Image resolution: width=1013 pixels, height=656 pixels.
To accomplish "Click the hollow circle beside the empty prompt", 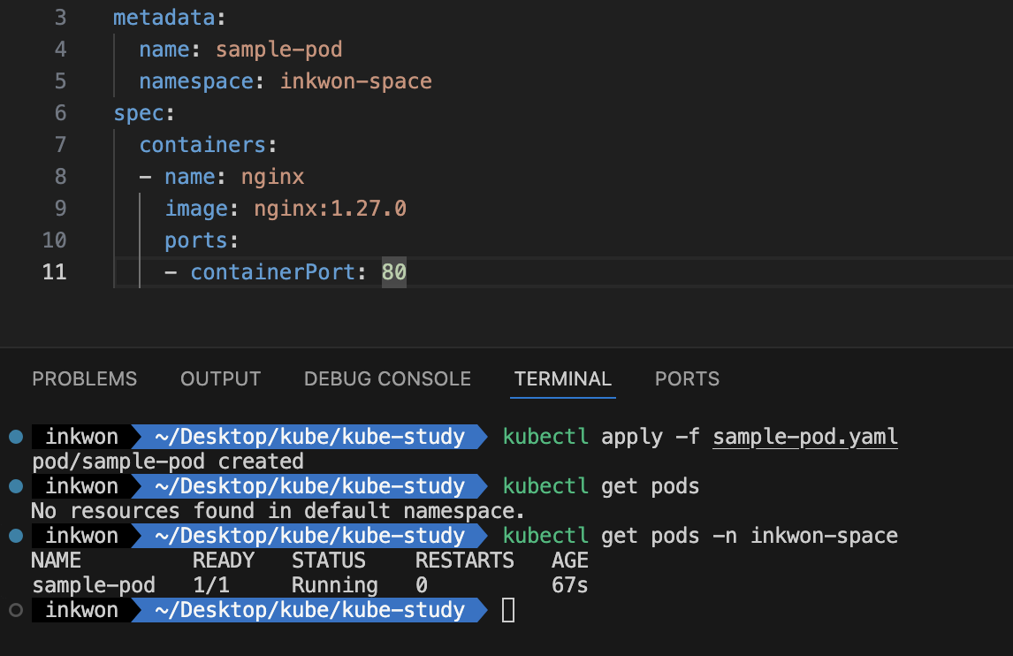I will [15, 610].
